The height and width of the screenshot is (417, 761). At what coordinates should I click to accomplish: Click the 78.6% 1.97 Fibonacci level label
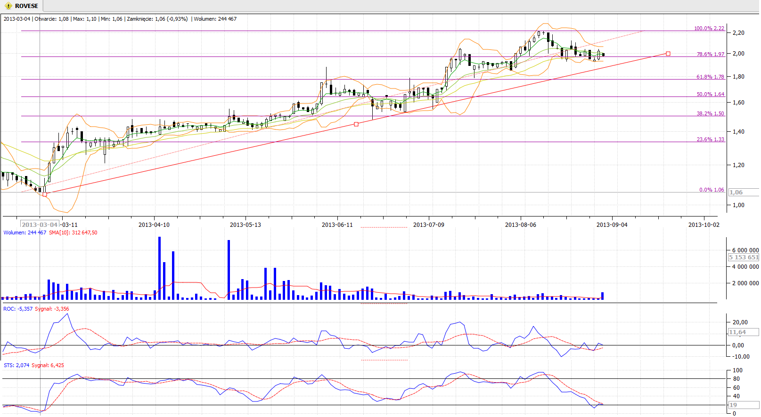point(711,54)
